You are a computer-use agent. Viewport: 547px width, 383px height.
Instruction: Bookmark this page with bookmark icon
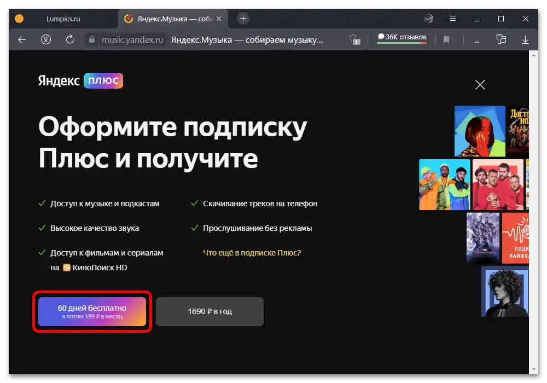446,40
